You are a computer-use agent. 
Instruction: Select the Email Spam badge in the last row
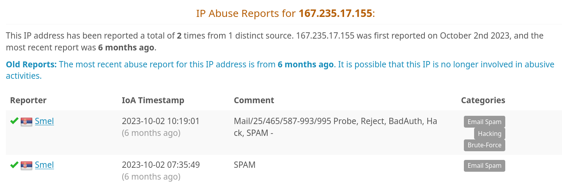pyautogui.click(x=484, y=165)
